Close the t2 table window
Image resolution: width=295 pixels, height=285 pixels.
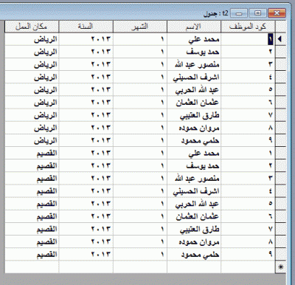pyautogui.click(x=277, y=13)
